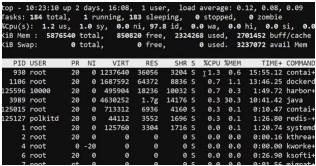Click the COMMAND column header
This screenshot has width=316, height=166.
point(301,63)
